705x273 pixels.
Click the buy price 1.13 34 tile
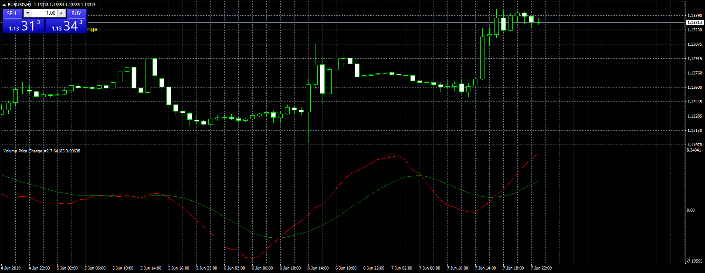[x=66, y=26]
